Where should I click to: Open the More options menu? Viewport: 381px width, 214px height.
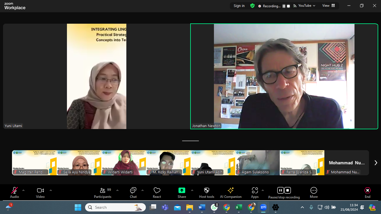pos(314,193)
